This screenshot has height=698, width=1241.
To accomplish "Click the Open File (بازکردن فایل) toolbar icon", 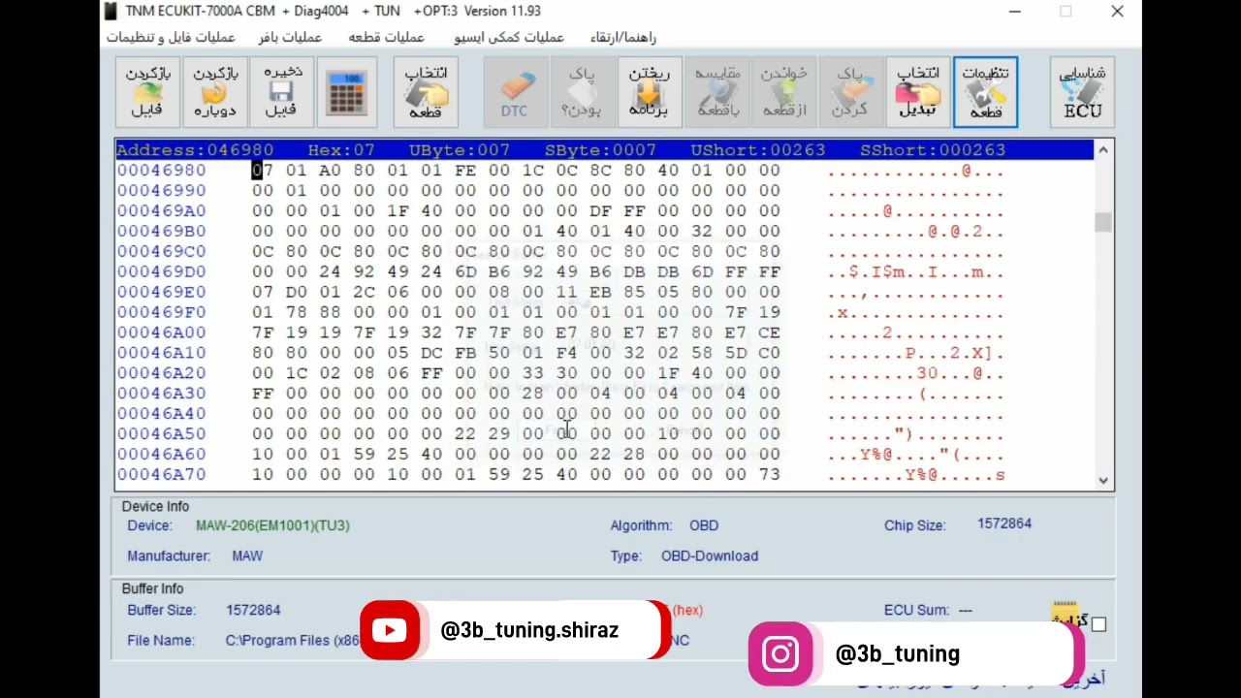I will pos(147,92).
